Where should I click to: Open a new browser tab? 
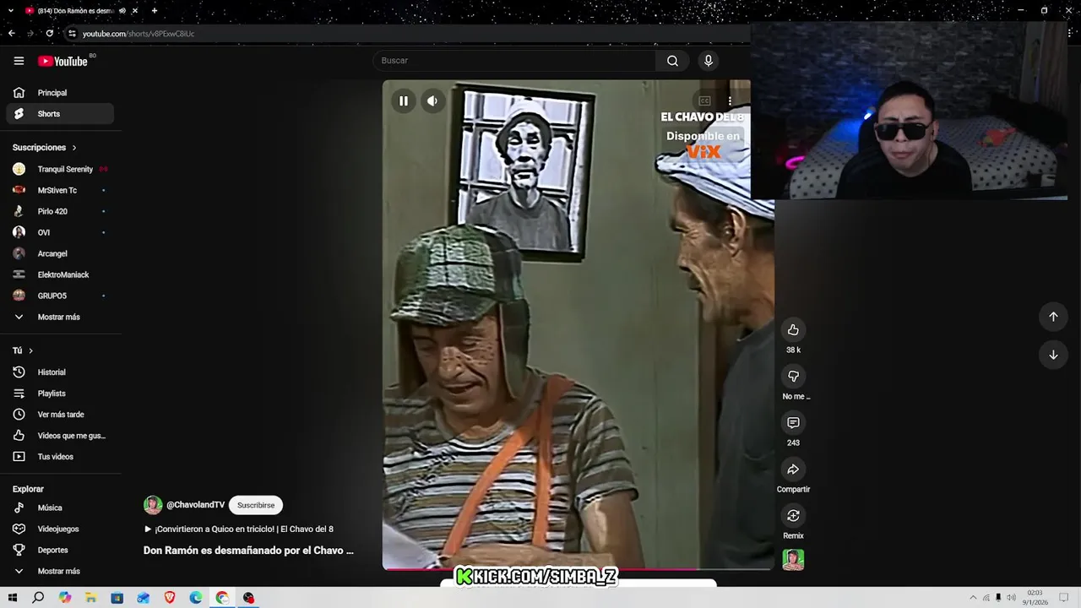click(155, 11)
